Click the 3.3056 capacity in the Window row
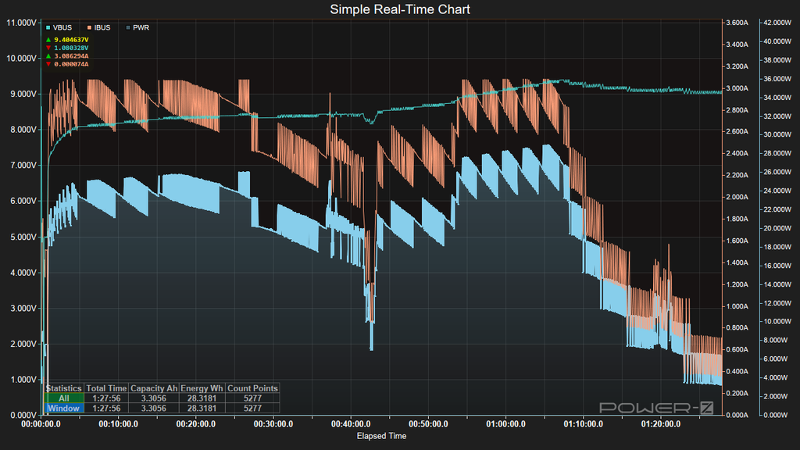 pyautogui.click(x=154, y=408)
